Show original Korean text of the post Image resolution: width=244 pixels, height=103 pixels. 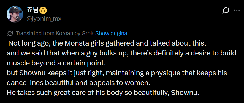click(x=112, y=33)
